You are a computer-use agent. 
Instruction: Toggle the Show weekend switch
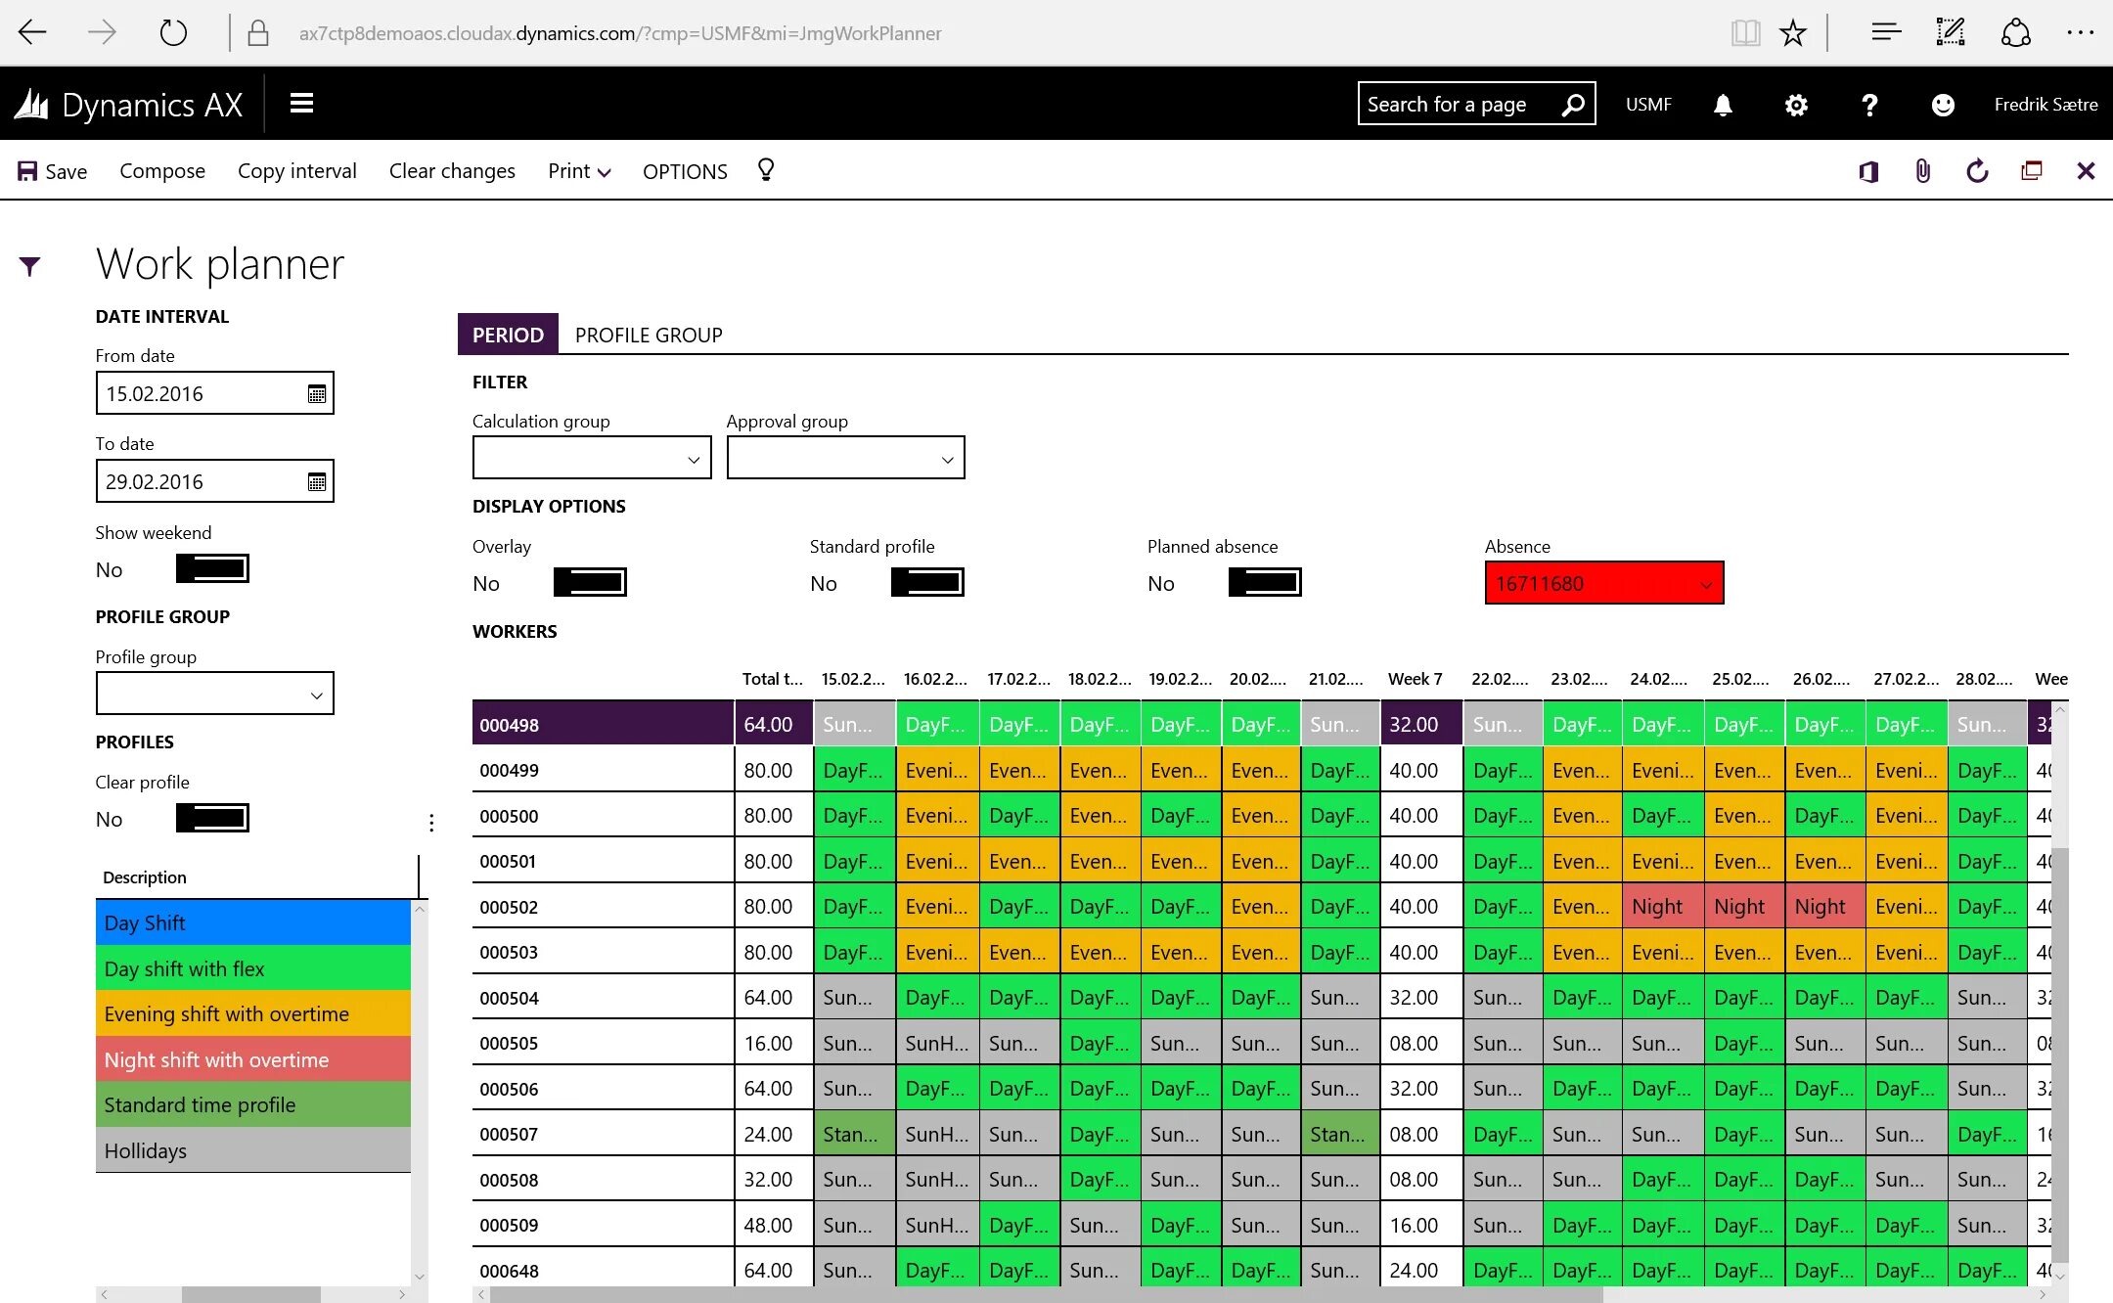point(212,568)
